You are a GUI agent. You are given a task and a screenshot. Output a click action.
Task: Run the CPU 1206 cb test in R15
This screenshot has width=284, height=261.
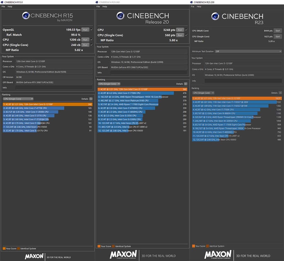[85, 40]
